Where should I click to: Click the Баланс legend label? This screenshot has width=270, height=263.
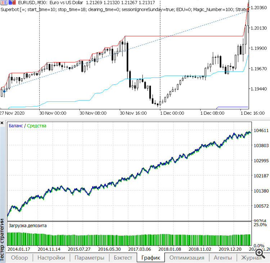(x=16, y=126)
